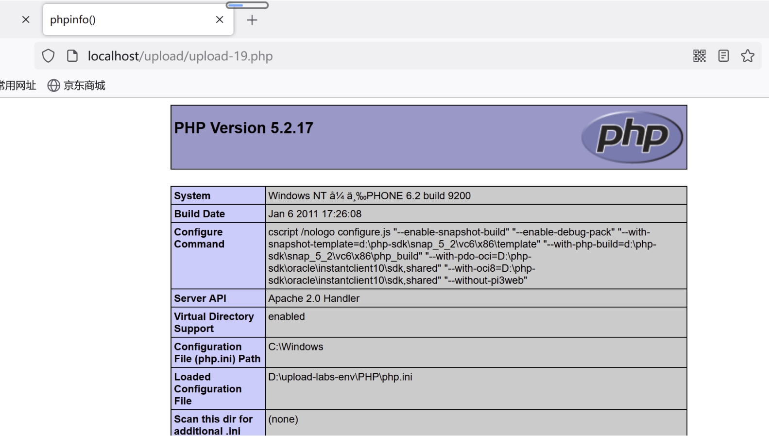
Task: Select the phpinfo() tab
Action: [x=138, y=19]
